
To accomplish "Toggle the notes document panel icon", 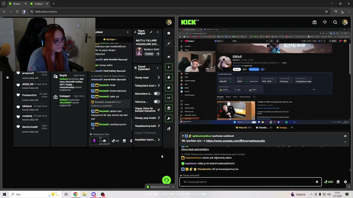I will [169, 78].
